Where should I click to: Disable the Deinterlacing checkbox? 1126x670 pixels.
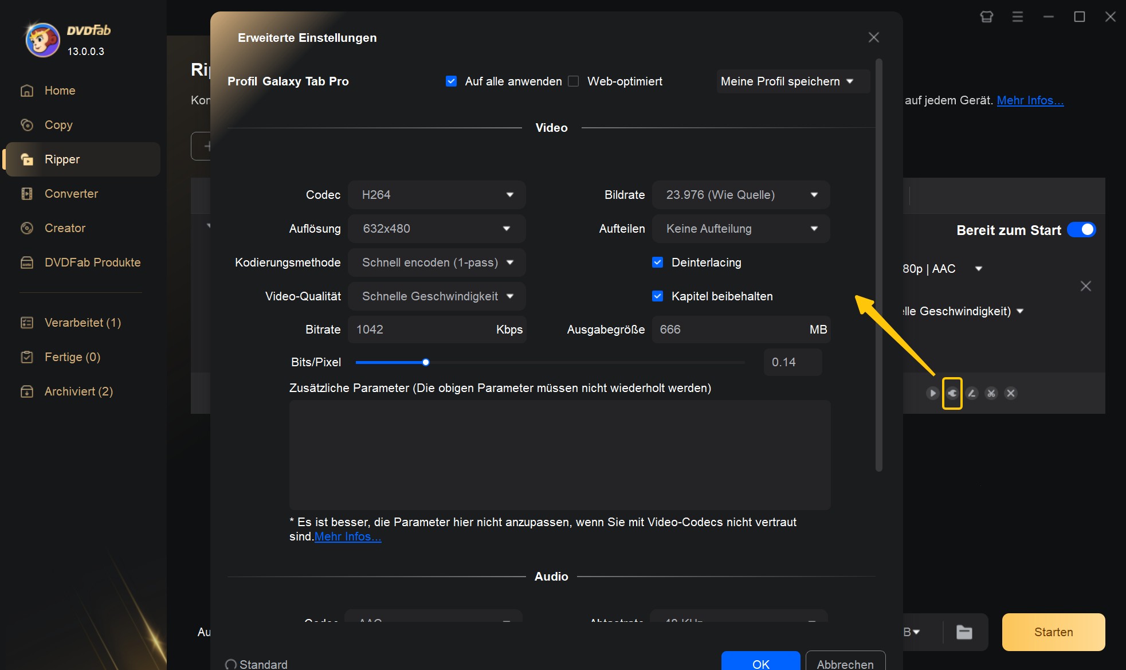tap(657, 262)
